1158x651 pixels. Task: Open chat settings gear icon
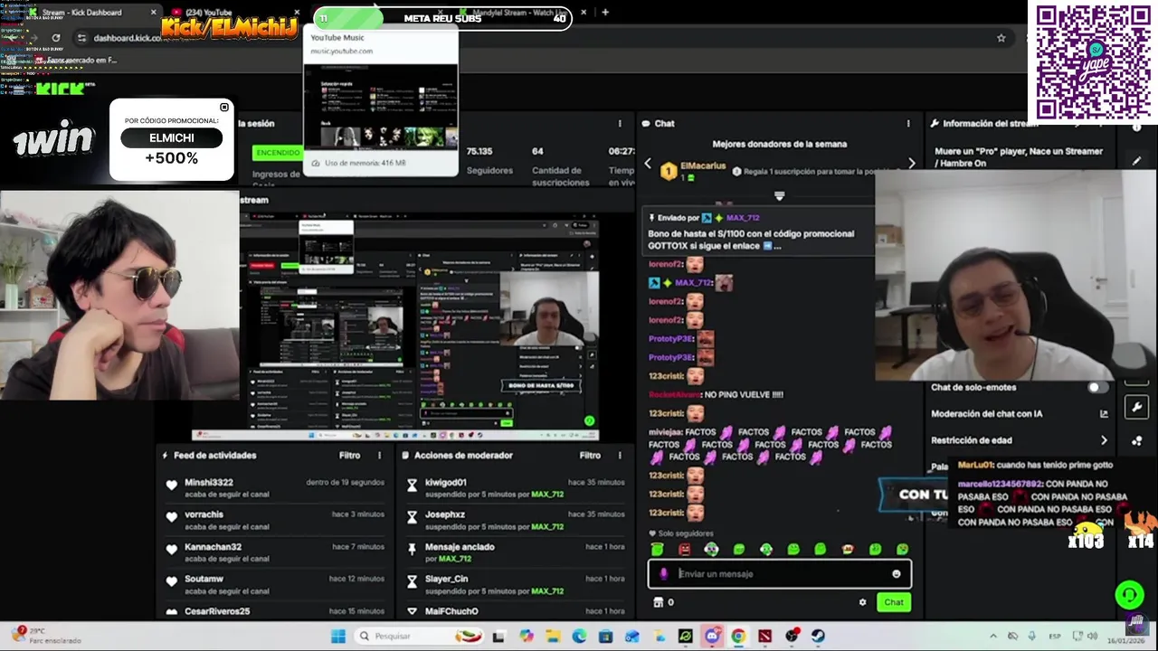click(x=862, y=602)
